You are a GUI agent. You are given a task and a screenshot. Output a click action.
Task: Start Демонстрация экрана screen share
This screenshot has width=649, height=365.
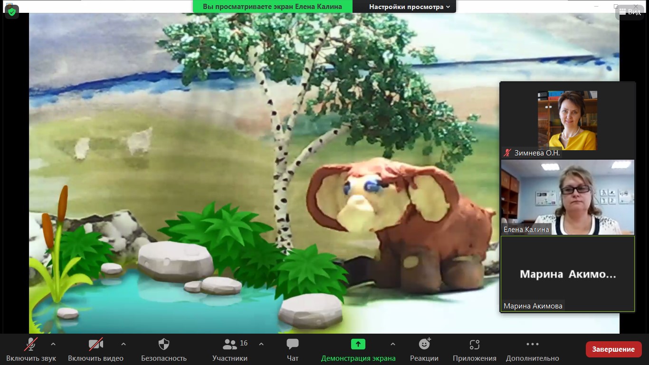point(358,350)
